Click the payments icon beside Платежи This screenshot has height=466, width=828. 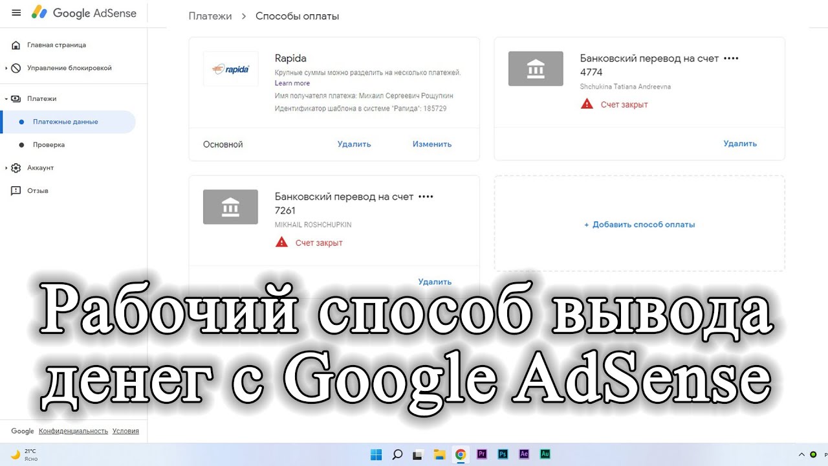[x=16, y=98]
